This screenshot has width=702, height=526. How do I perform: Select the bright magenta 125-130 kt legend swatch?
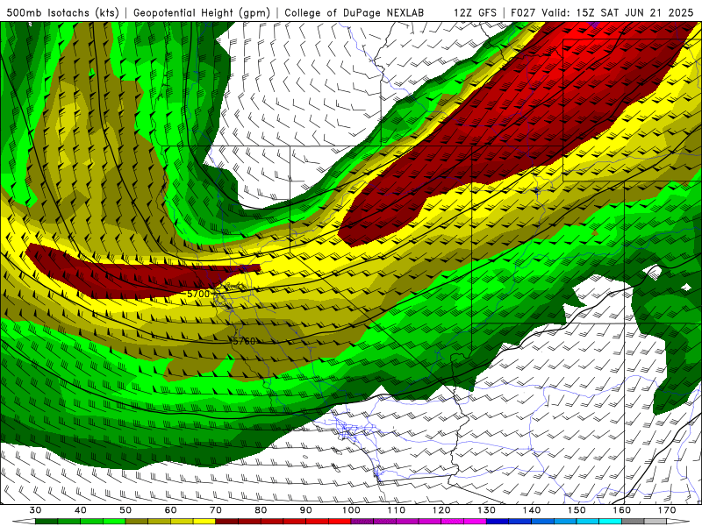tap(475, 521)
